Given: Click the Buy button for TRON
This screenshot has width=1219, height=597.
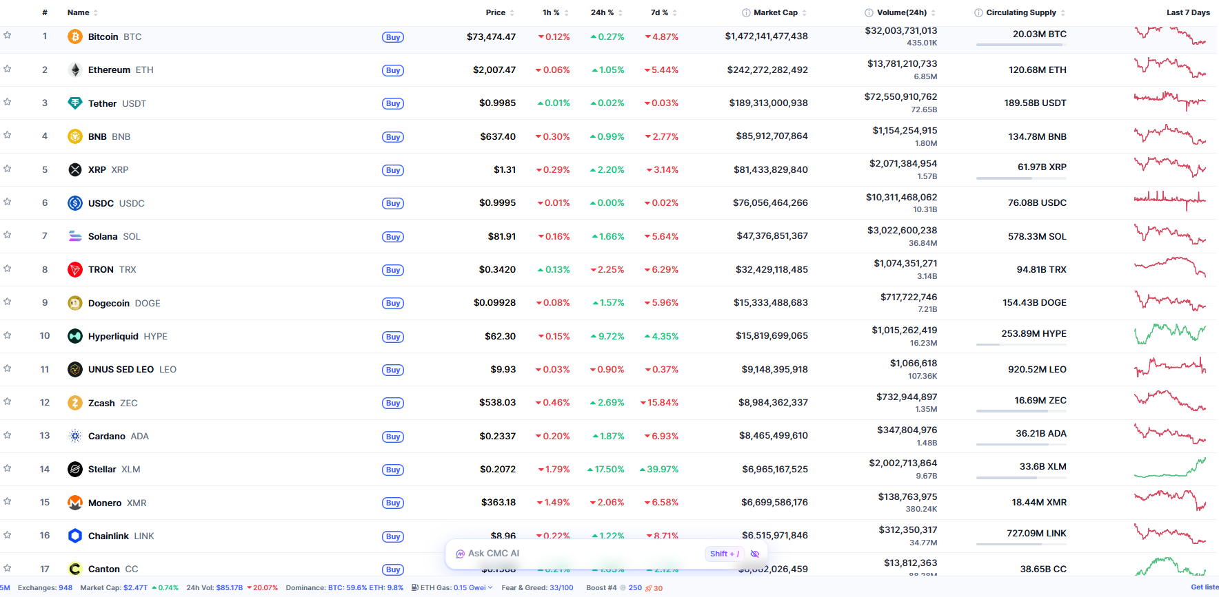Looking at the screenshot, I should (x=393, y=270).
